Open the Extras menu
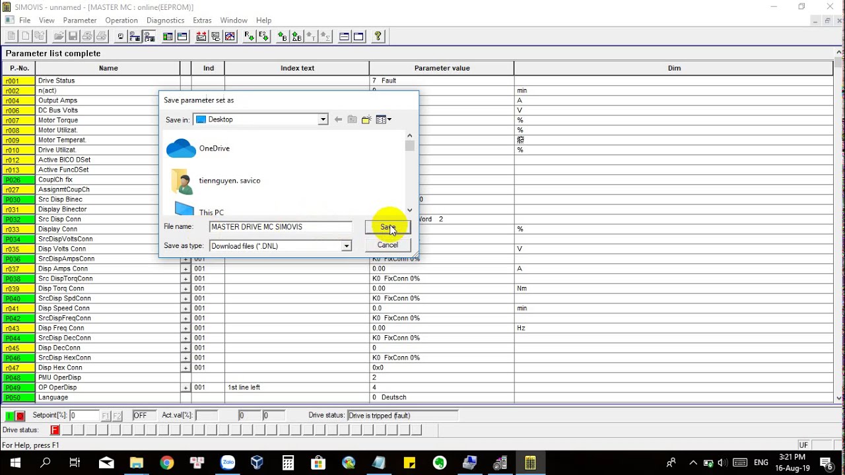The width and height of the screenshot is (845, 475). (202, 20)
